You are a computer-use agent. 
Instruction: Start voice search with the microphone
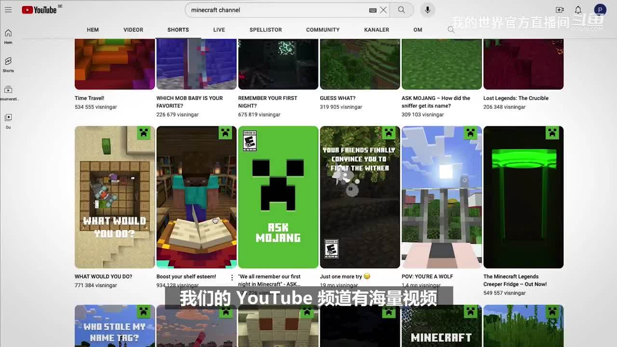tap(427, 10)
